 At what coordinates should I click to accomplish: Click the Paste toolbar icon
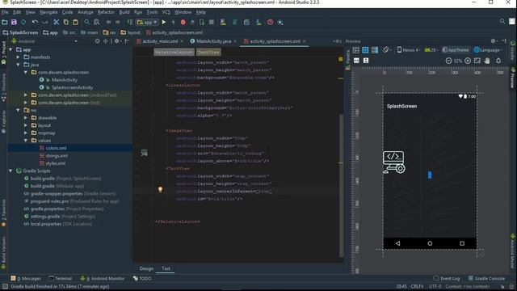[x=75, y=22]
